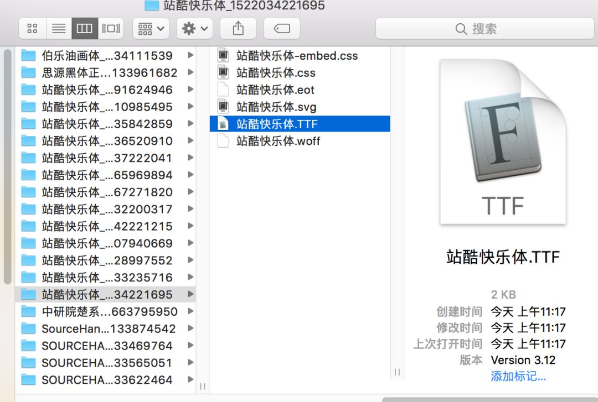This screenshot has height=402, width=598.
Task: Click the first column resize handle
Action: [x=203, y=387]
